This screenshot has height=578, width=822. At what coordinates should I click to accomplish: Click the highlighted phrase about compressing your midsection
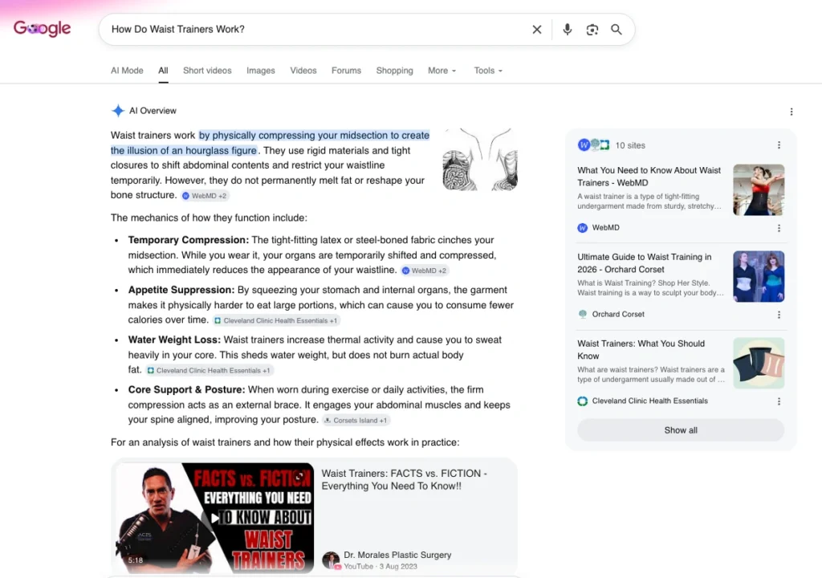[270, 143]
